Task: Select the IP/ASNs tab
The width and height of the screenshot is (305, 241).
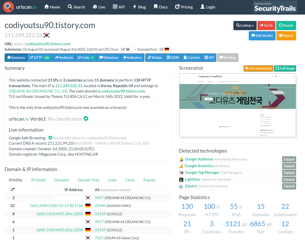Action: coord(16,180)
